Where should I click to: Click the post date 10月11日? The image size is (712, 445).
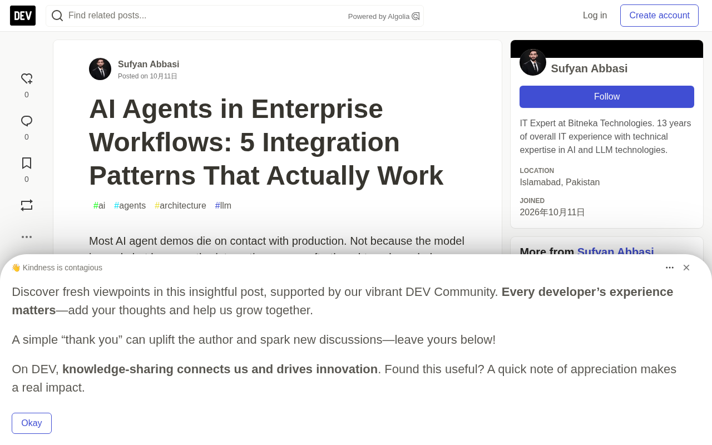pos(164,76)
